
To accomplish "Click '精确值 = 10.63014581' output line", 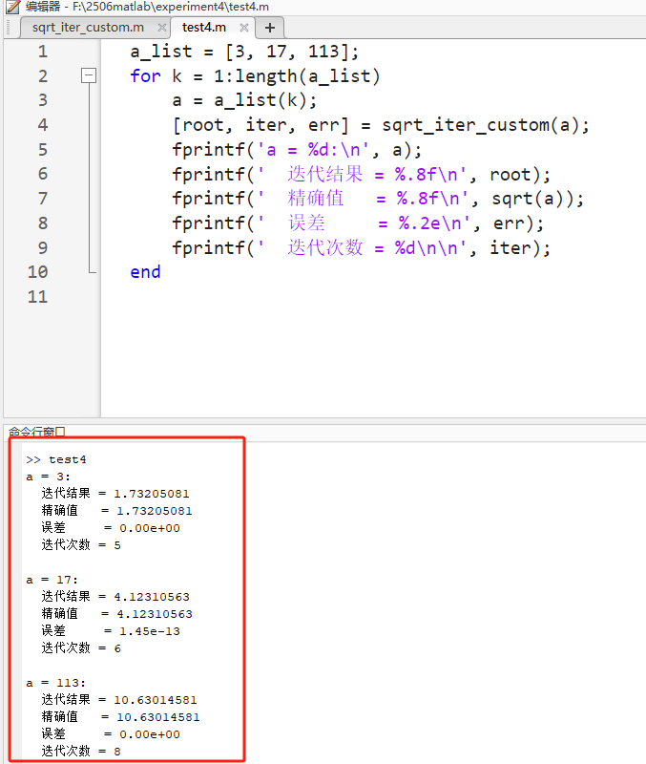I will point(120,717).
